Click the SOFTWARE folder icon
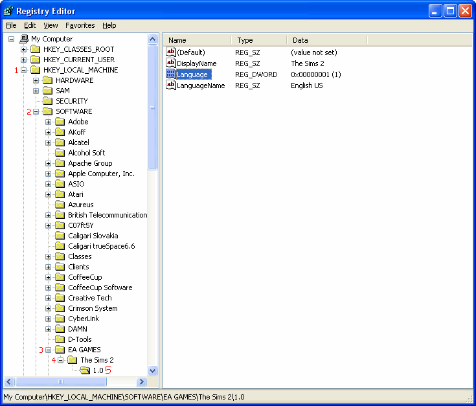 (x=48, y=111)
